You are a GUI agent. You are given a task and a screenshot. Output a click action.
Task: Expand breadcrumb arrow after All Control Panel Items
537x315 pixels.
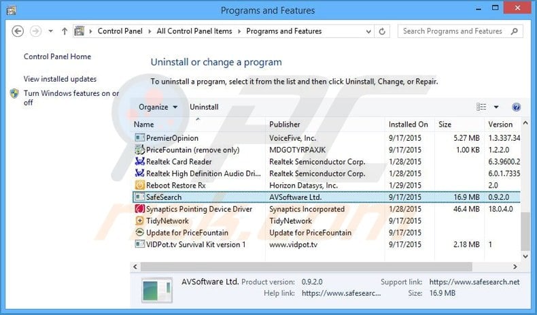(x=239, y=31)
